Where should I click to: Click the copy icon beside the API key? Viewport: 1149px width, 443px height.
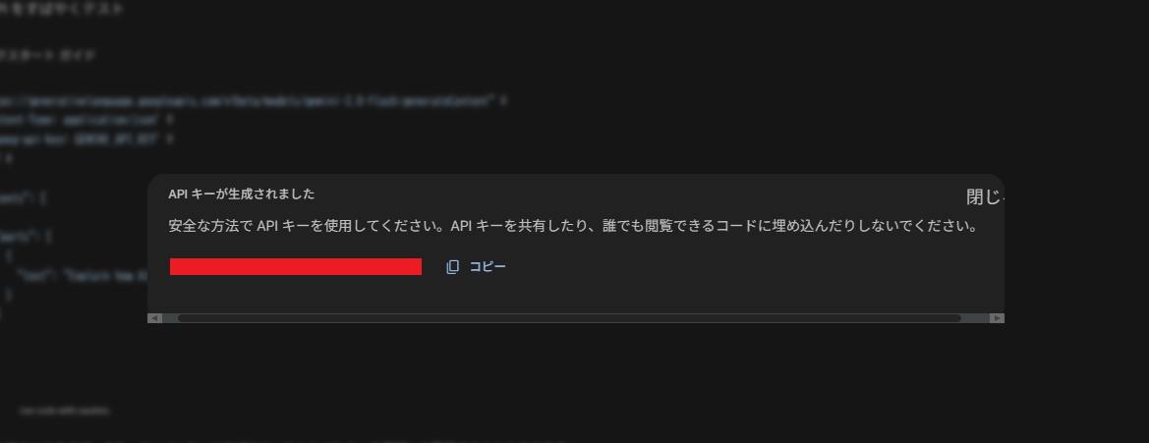pyautogui.click(x=453, y=267)
